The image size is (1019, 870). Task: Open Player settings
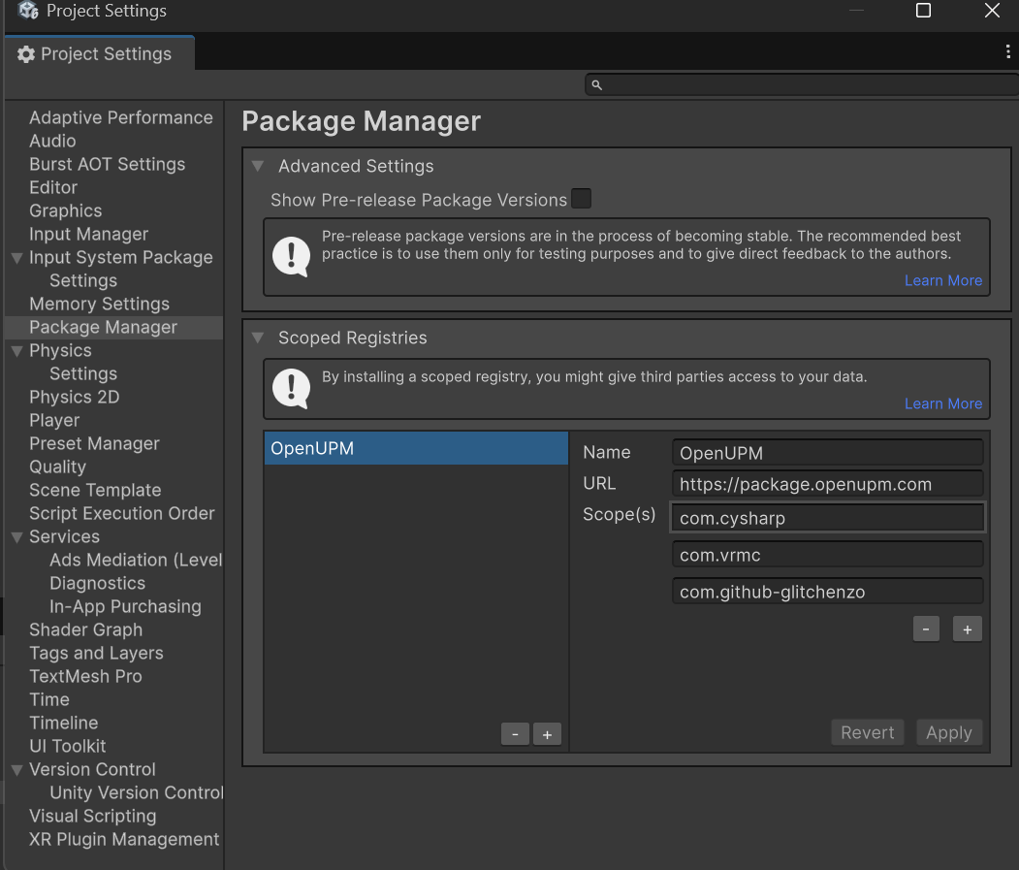(54, 421)
